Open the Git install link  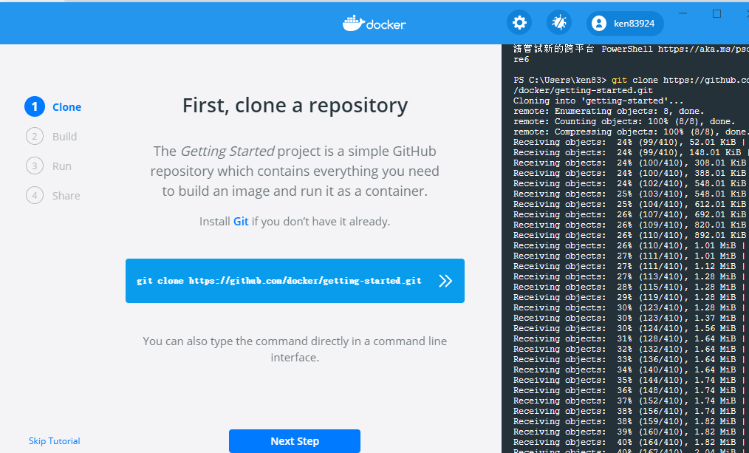[x=241, y=222]
